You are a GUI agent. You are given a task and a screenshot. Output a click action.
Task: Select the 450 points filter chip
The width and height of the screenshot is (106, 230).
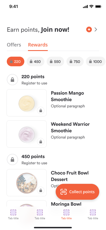35,61
